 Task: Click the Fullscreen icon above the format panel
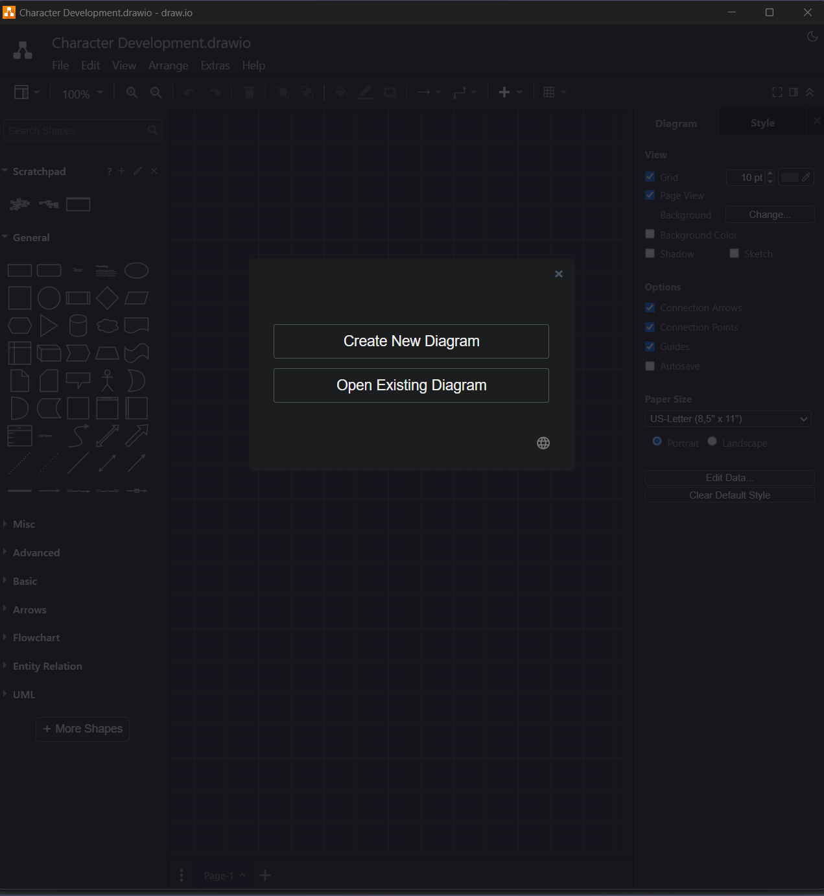(777, 92)
